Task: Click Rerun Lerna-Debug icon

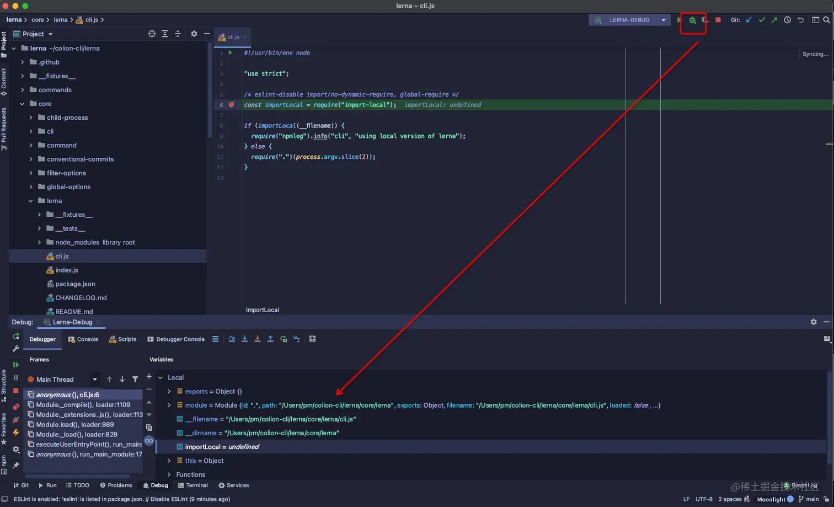Action: [x=16, y=336]
